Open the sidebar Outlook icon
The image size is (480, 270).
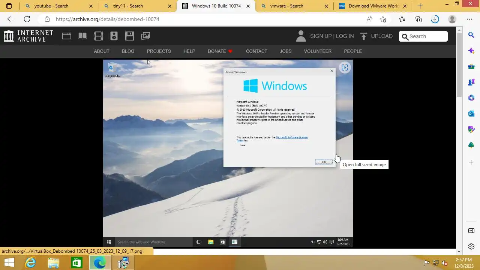point(471,114)
